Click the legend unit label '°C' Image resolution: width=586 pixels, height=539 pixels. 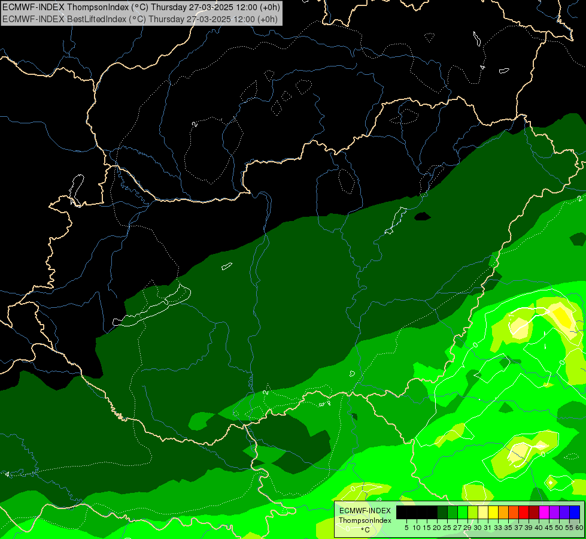[365, 529]
